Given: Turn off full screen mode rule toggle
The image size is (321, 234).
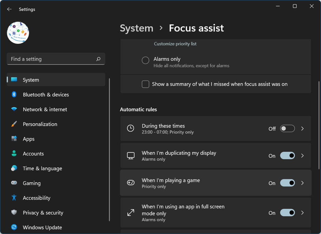Looking at the screenshot, I should click(288, 213).
